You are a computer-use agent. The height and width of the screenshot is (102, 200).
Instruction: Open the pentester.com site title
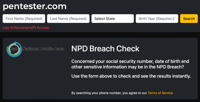34,6
